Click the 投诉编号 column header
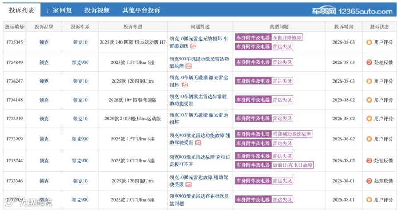 (x=14, y=27)
